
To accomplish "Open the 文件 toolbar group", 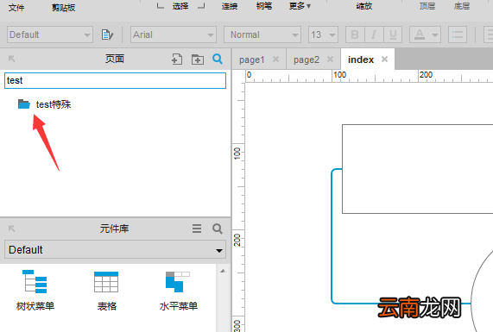I will coord(16,7).
